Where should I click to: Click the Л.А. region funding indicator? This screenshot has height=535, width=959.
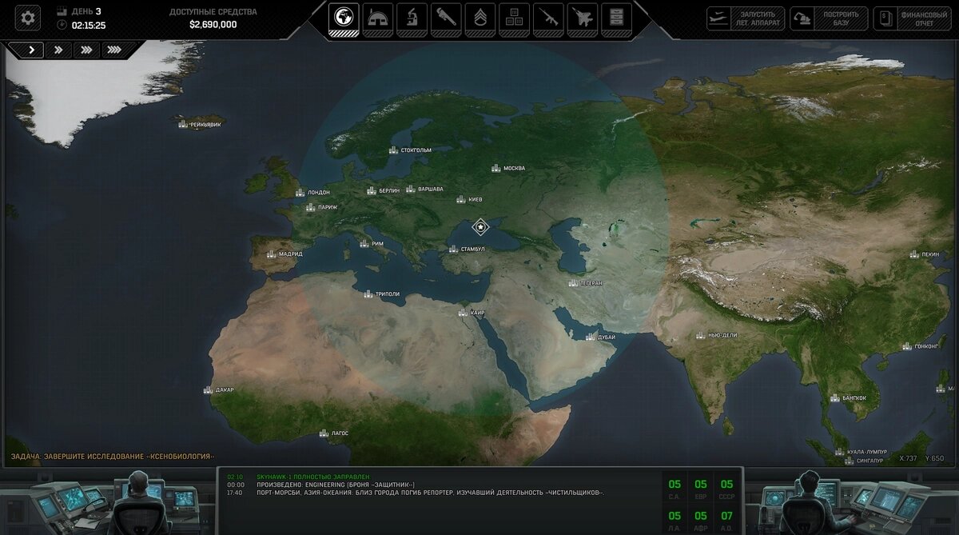pyautogui.click(x=674, y=521)
